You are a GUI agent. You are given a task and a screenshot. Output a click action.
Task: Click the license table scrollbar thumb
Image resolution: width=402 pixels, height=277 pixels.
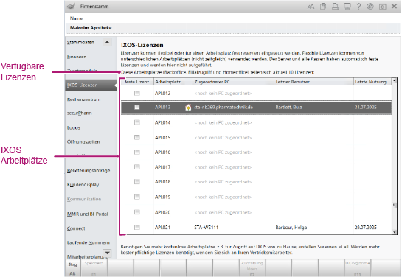tap(395, 205)
